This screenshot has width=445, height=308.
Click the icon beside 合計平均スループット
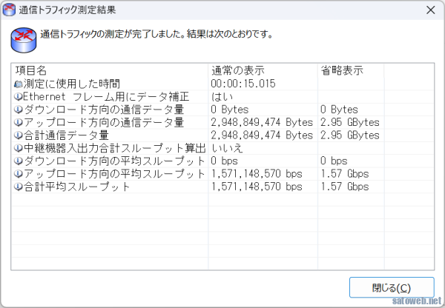tap(19, 187)
